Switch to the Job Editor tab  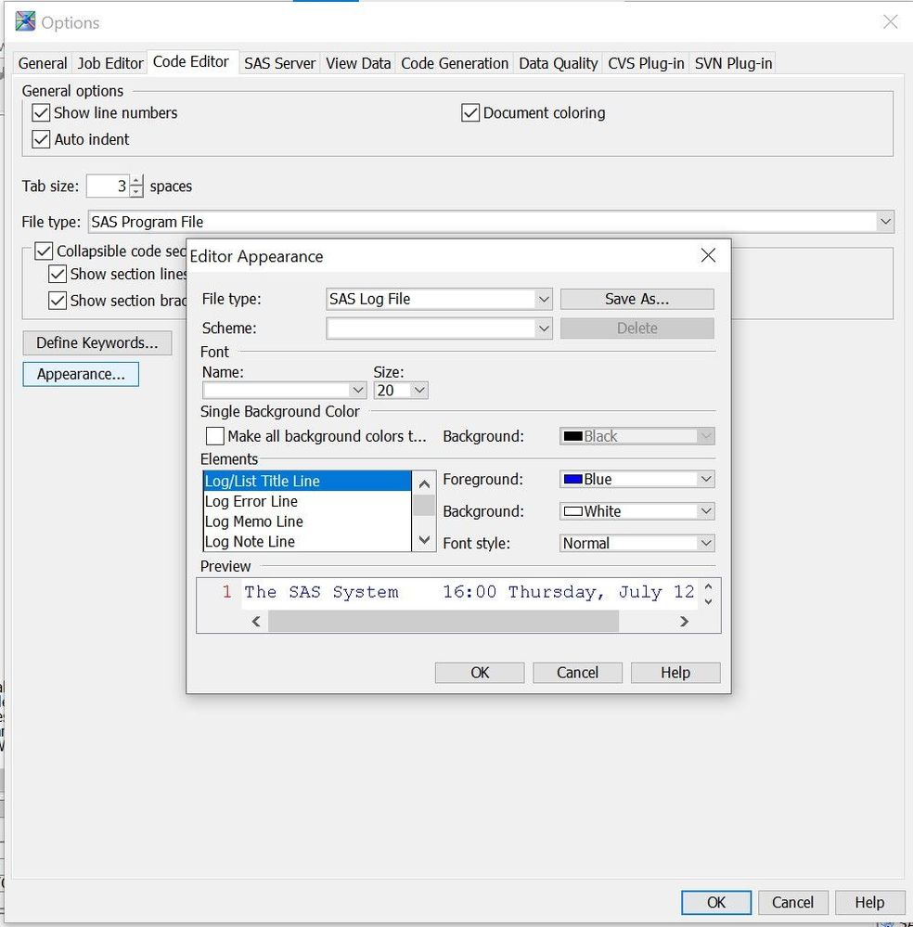coord(110,63)
